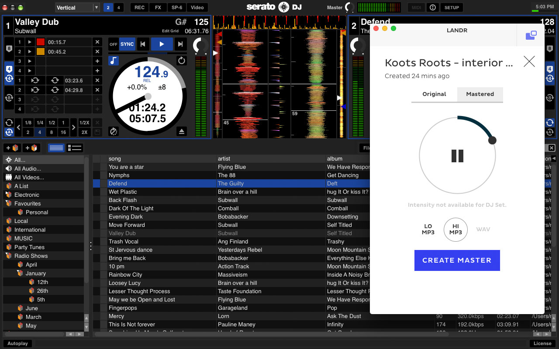This screenshot has height=349, width=559.
Task: Delete the 00:15.7 cue point
Action: coord(97,42)
